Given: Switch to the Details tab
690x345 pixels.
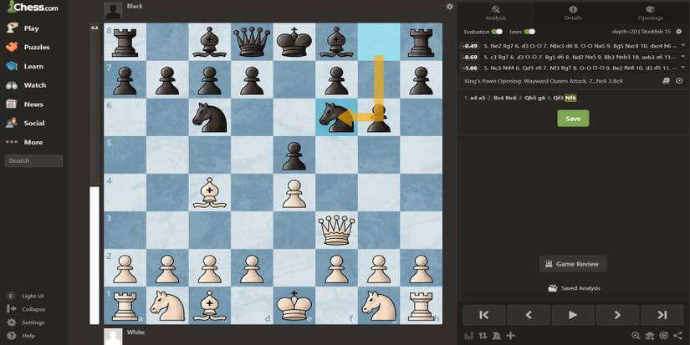Looking at the screenshot, I should [x=573, y=13].
